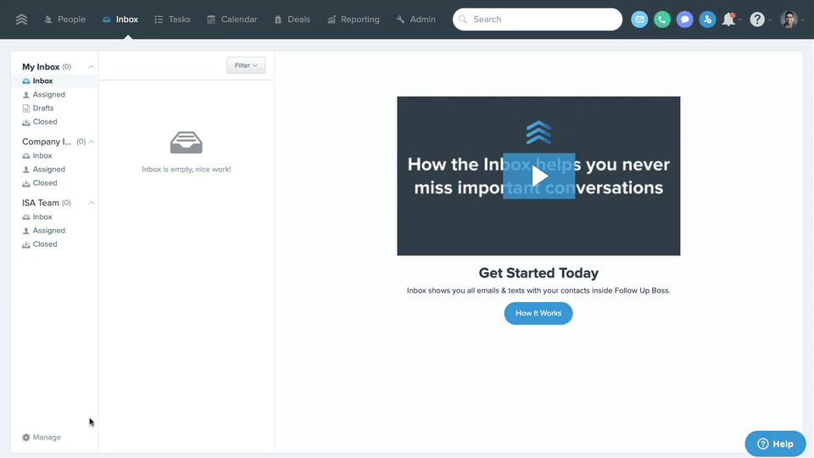Image resolution: width=814 pixels, height=458 pixels.
Task: Go to the Deals tab
Action: pos(292,20)
